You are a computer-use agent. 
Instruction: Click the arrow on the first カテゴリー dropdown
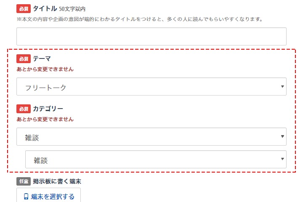point(282,137)
